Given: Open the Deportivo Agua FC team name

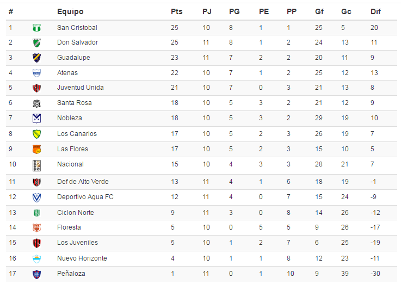Looking at the screenshot, I should click(x=85, y=197).
